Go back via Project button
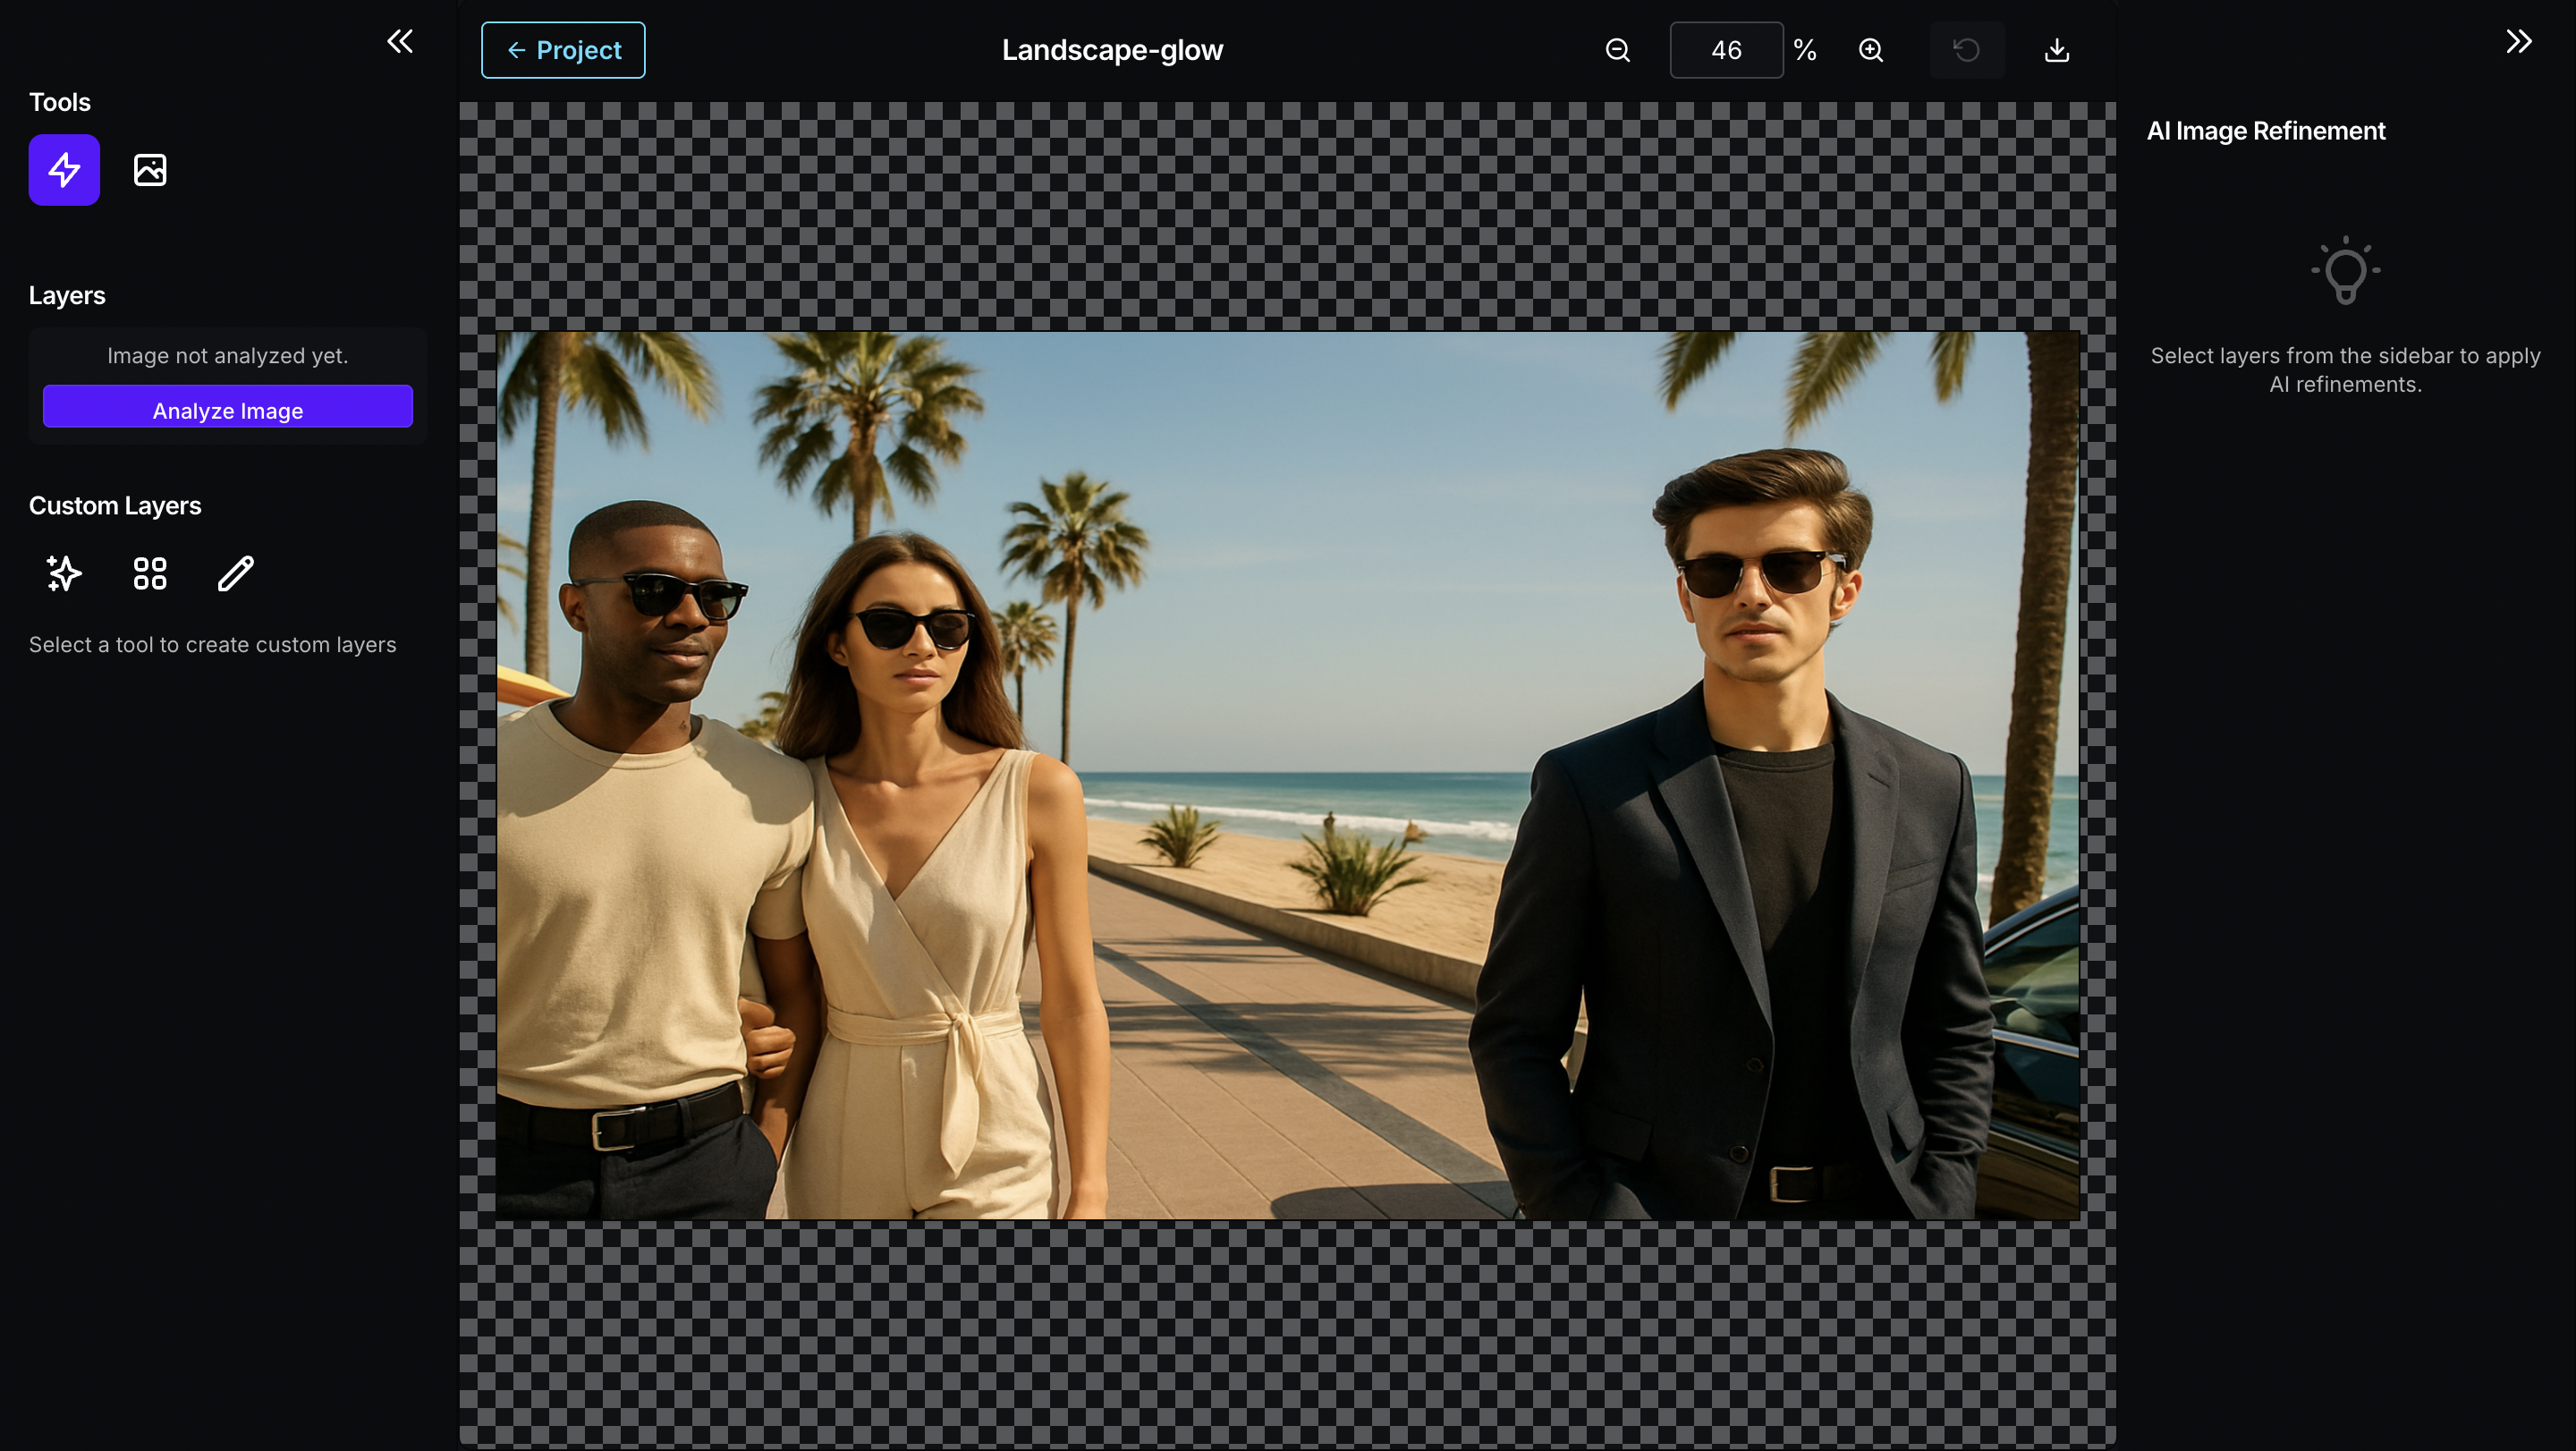The width and height of the screenshot is (2576, 1451). [x=563, y=50]
